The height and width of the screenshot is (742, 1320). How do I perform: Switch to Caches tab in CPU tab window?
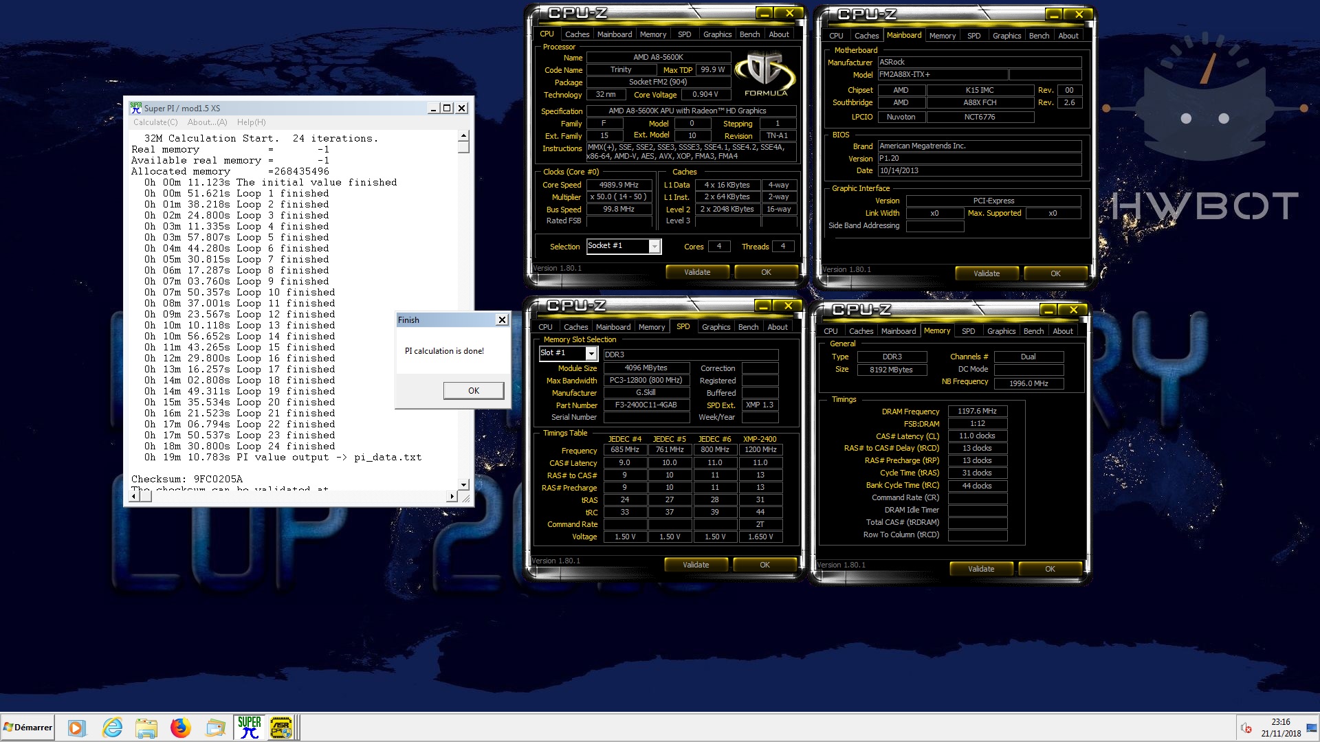click(x=577, y=34)
